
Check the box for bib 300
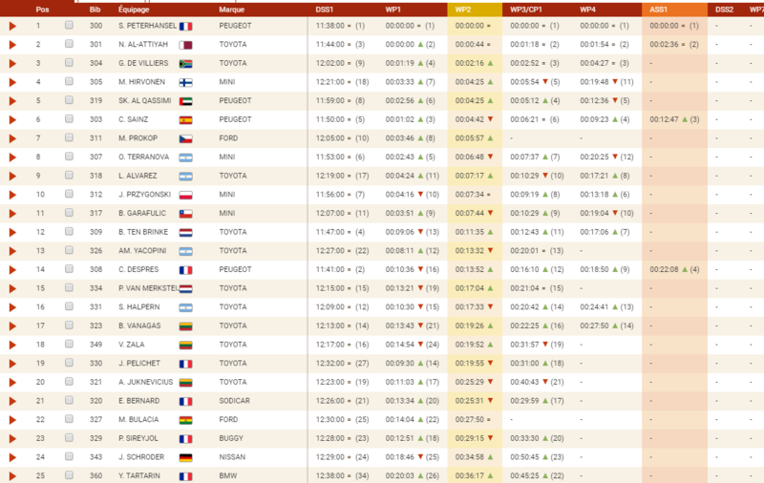pos(69,25)
